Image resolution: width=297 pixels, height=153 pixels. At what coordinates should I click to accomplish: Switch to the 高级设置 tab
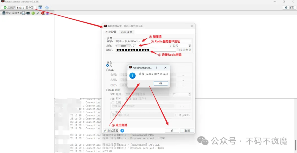(127, 32)
